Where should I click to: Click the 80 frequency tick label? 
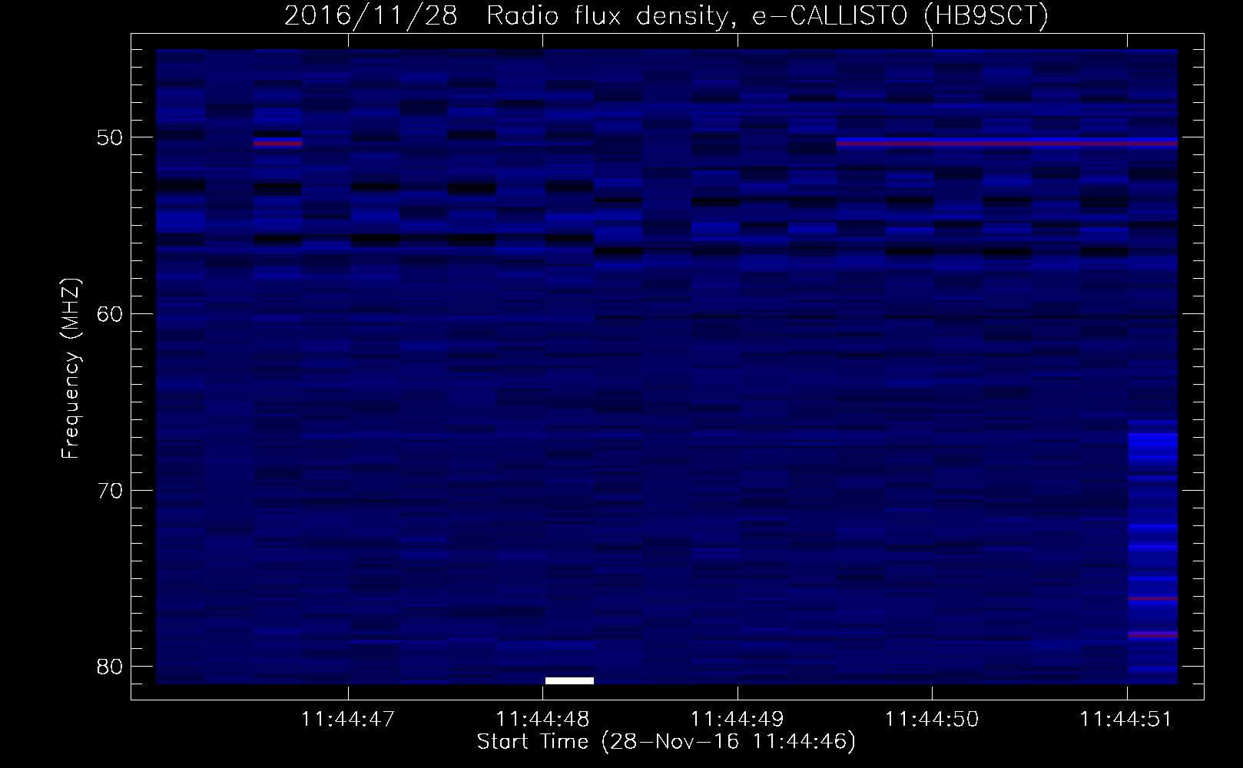point(111,666)
